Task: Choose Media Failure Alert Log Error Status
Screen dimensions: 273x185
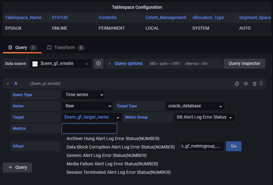Action: tap(112, 164)
